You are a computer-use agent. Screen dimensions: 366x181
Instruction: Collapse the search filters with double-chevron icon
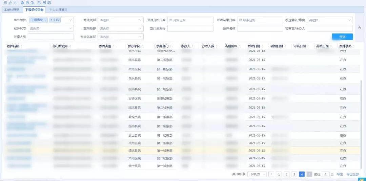(359, 27)
